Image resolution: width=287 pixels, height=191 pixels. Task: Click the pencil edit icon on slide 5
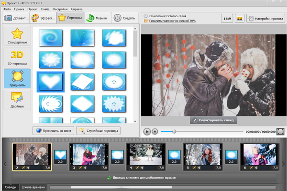(x=194, y=168)
